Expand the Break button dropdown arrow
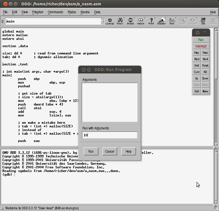219x211 pixels. [x=134, y=18]
